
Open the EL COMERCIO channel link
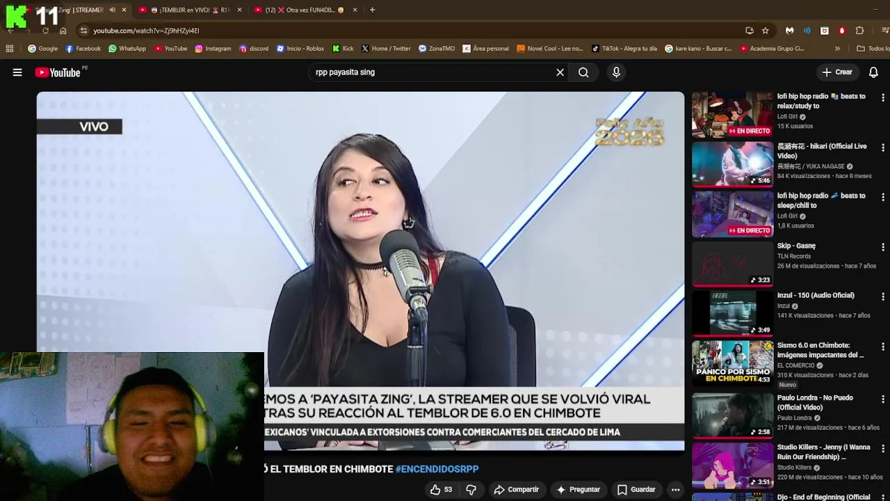coord(795,365)
